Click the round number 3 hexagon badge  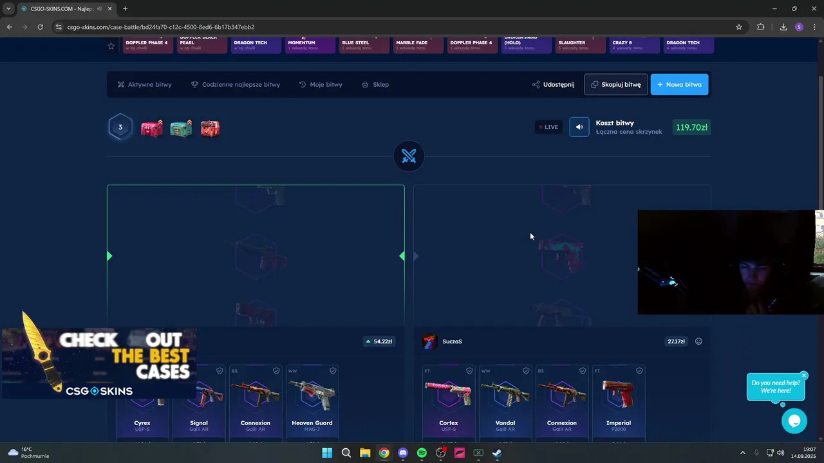point(120,127)
